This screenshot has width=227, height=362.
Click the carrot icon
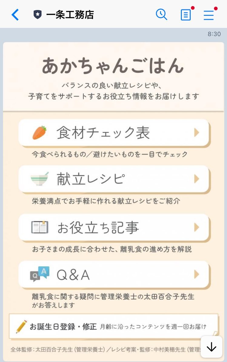[x=39, y=132]
